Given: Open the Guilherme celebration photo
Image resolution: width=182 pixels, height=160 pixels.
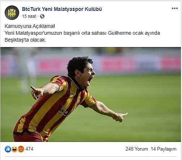Looking at the screenshot, I should click(91, 94).
